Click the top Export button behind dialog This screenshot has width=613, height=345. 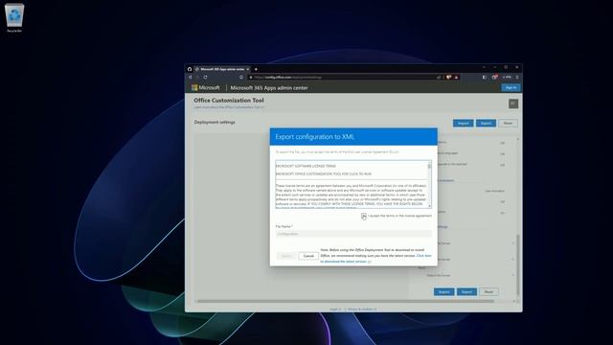tap(486, 124)
